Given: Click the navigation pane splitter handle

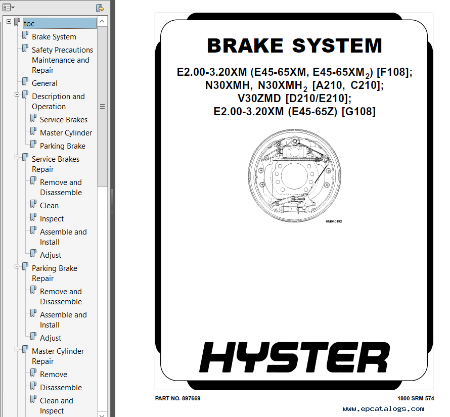Looking at the screenshot, I should point(112,202).
